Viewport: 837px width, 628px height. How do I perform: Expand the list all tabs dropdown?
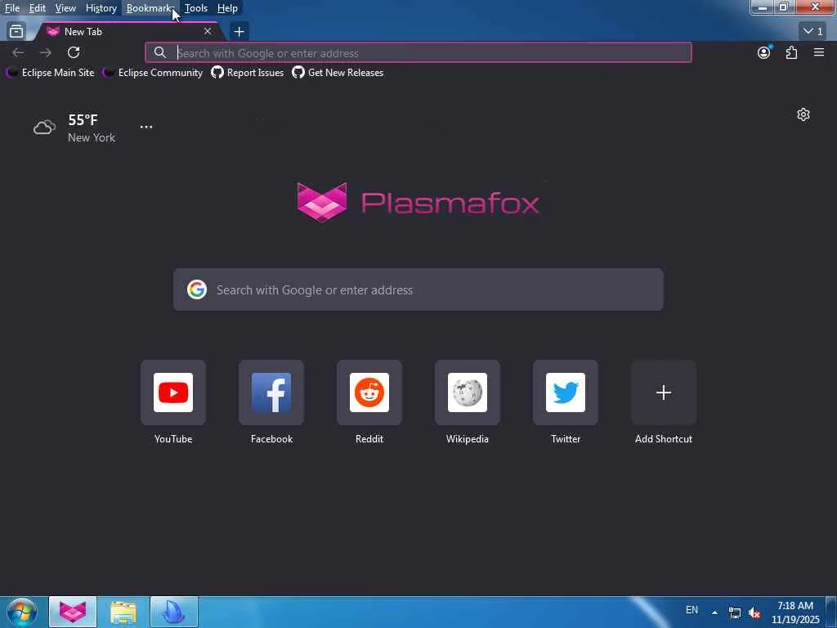[x=814, y=32]
